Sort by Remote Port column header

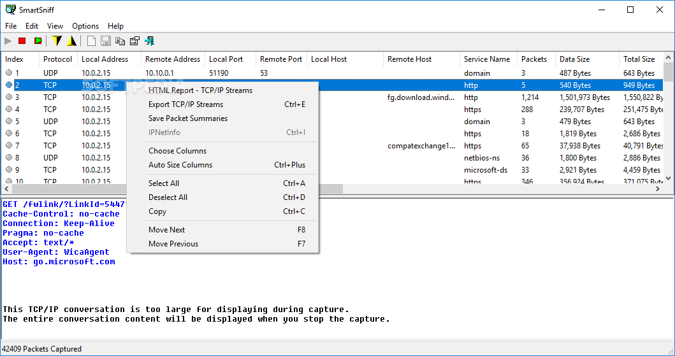pyautogui.click(x=282, y=59)
